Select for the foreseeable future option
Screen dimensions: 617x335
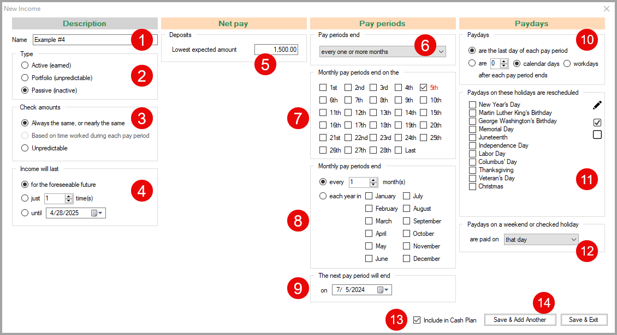(25, 185)
